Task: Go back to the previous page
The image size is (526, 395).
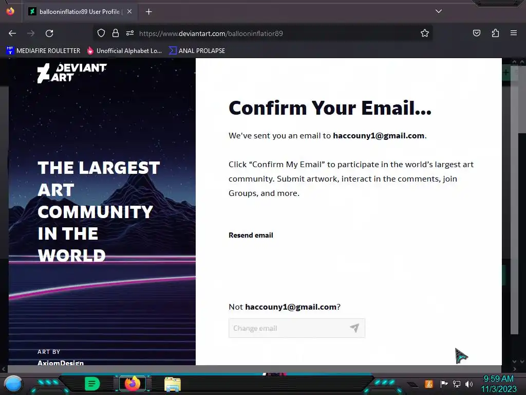Action: (x=12, y=33)
